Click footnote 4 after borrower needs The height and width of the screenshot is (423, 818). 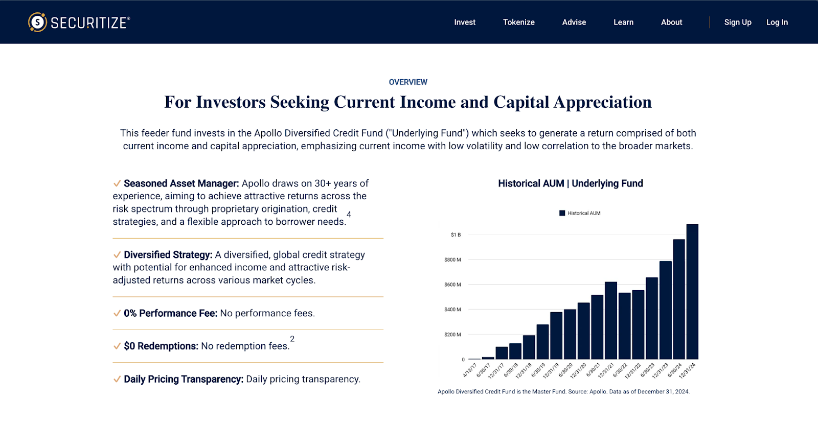(349, 215)
